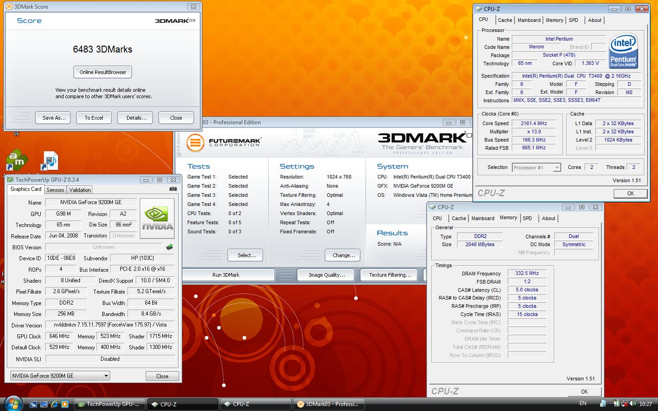This screenshot has width=658, height=411.
Task: Click the Online ResultBrowser button
Action: tap(103, 72)
